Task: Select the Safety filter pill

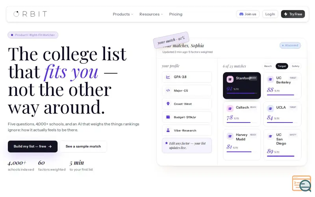Action: [295, 66]
